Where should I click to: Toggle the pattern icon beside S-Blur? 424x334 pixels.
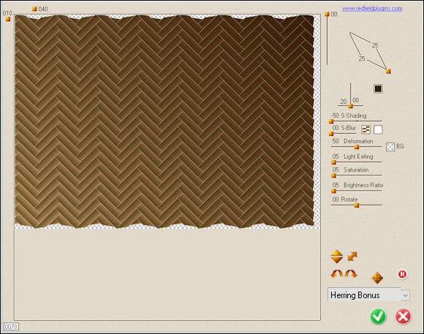[x=366, y=130]
